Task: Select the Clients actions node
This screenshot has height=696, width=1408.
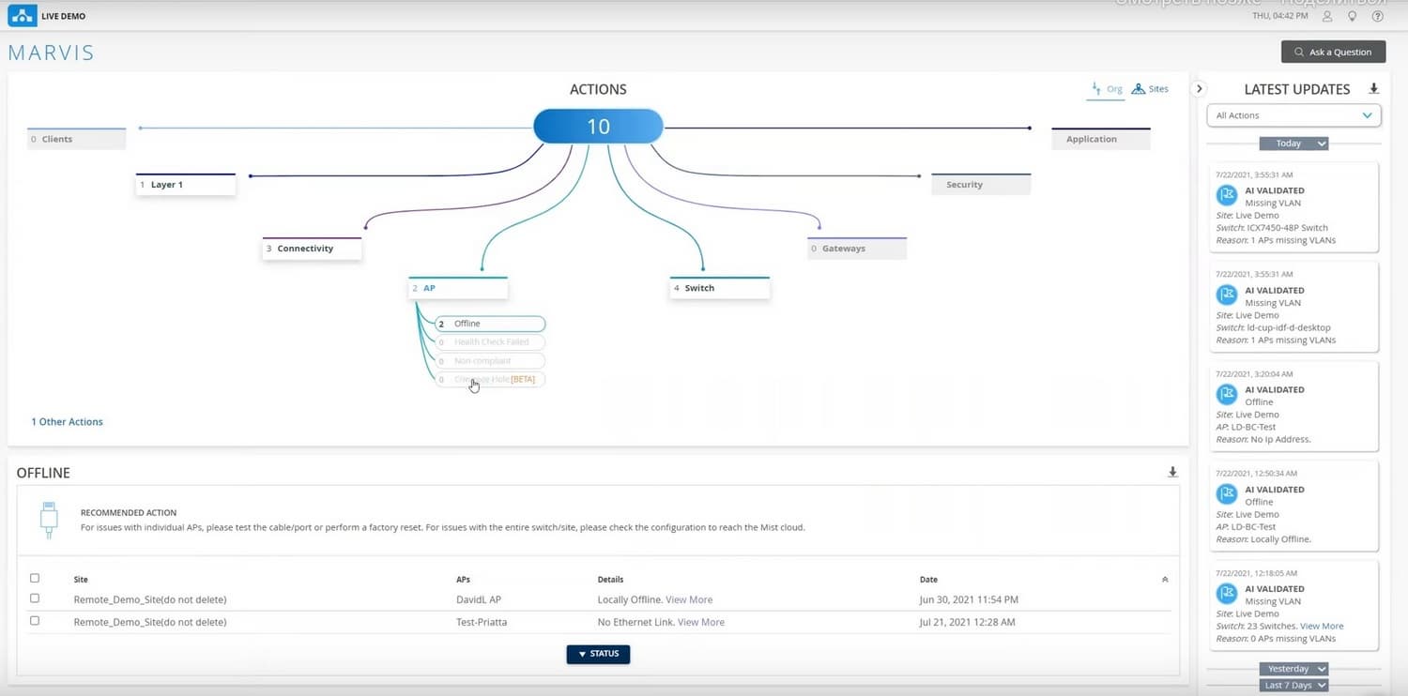Action: (x=76, y=139)
